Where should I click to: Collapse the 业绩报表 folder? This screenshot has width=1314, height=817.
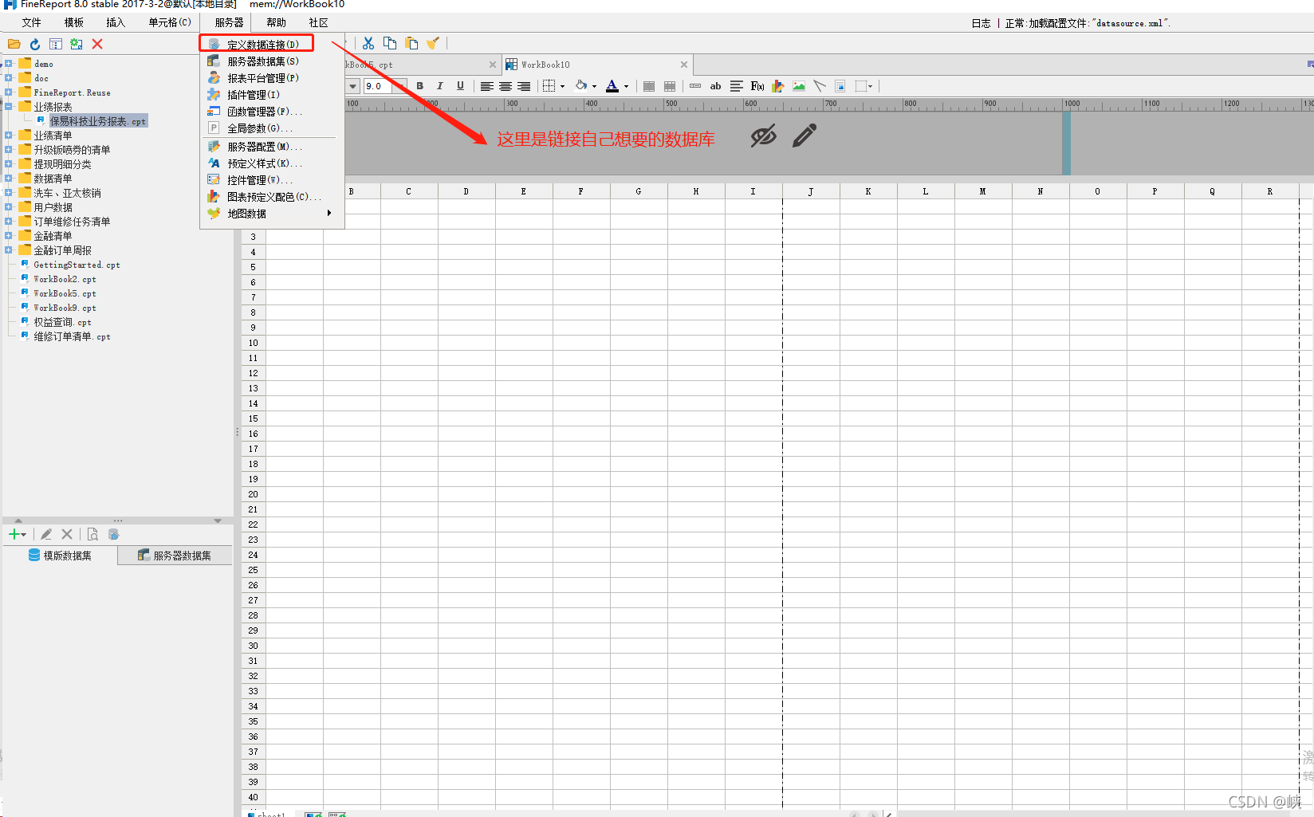point(8,107)
